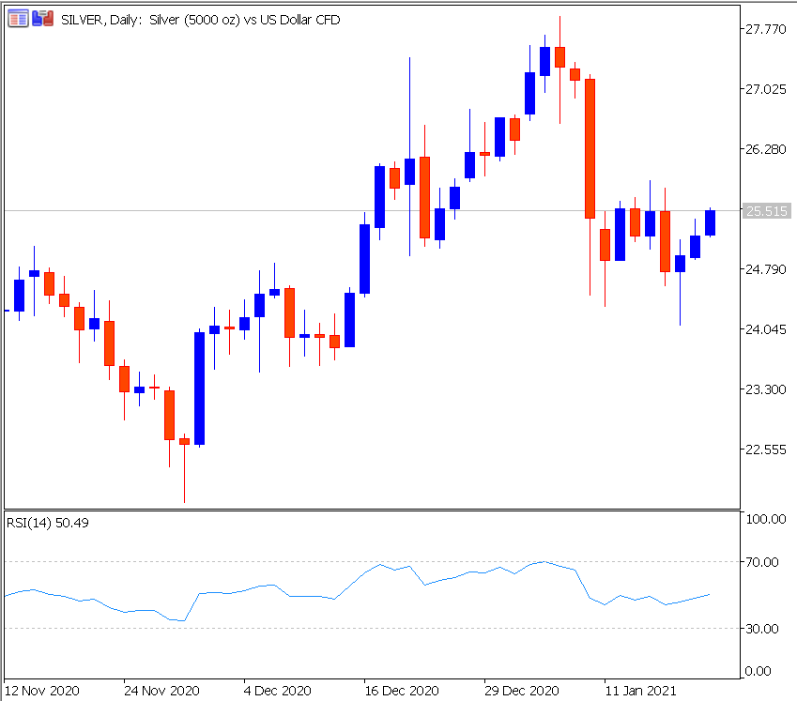
Task: Click the separator between chart and RSI window
Action: pyautogui.click(x=372, y=510)
